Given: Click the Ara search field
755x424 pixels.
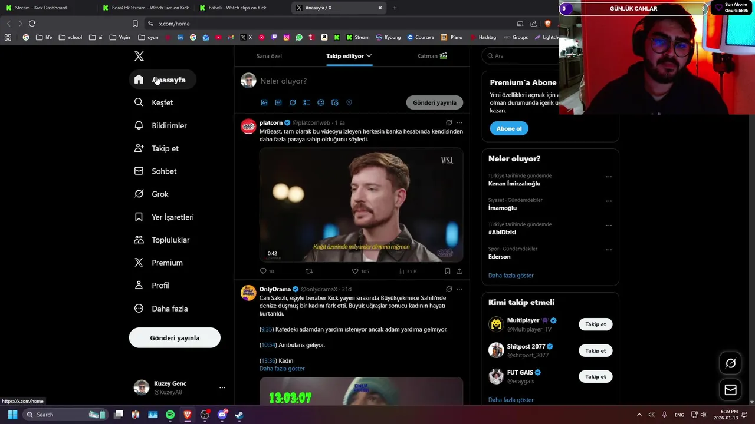Looking at the screenshot, I should click(522, 56).
